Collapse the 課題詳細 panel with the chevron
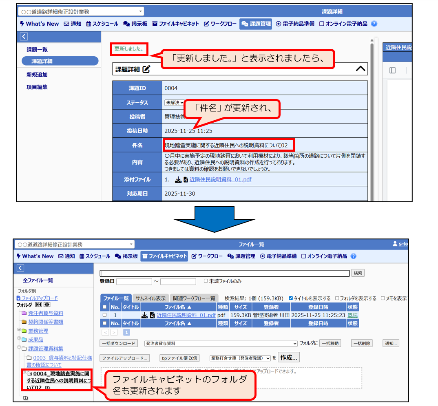Image resolution: width=438 pixels, height=406 pixels. 361,69
